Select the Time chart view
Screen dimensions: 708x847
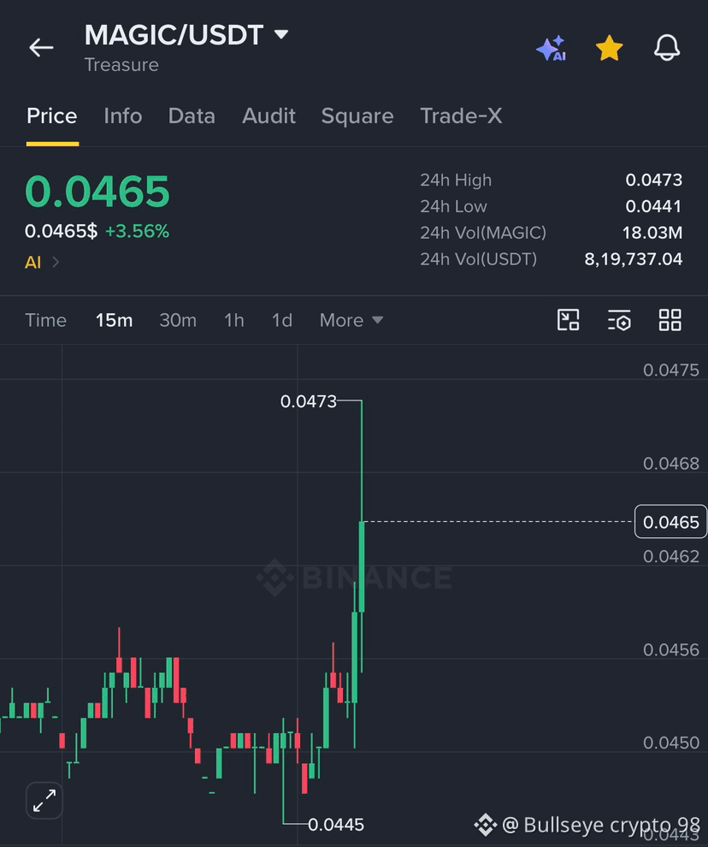pos(46,320)
